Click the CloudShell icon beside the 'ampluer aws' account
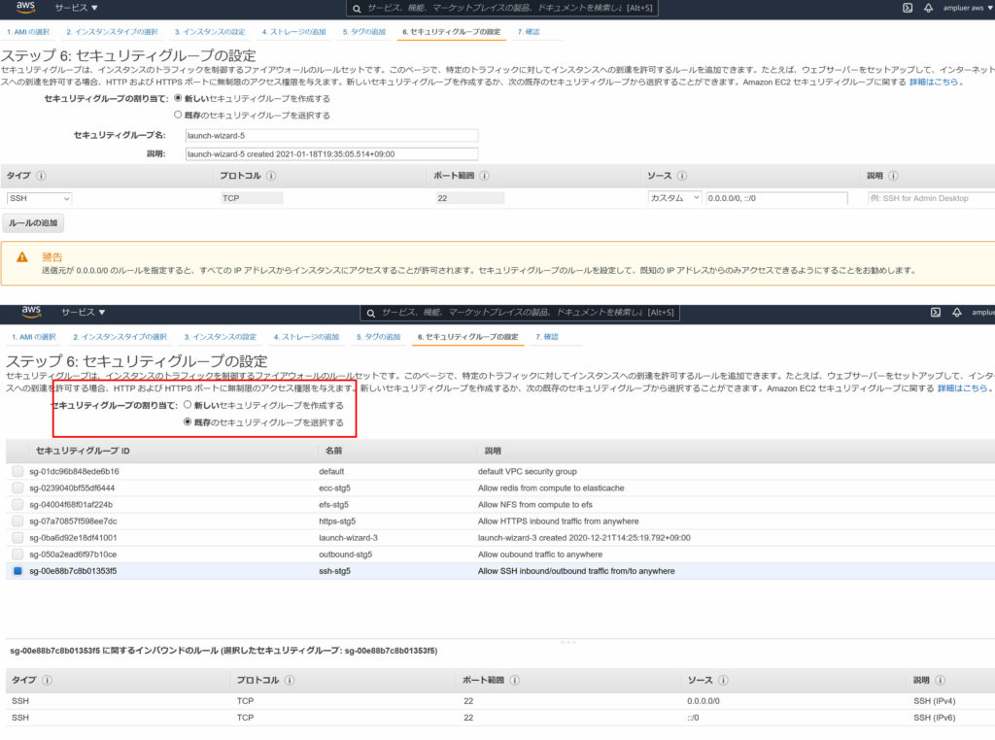 [908, 8]
